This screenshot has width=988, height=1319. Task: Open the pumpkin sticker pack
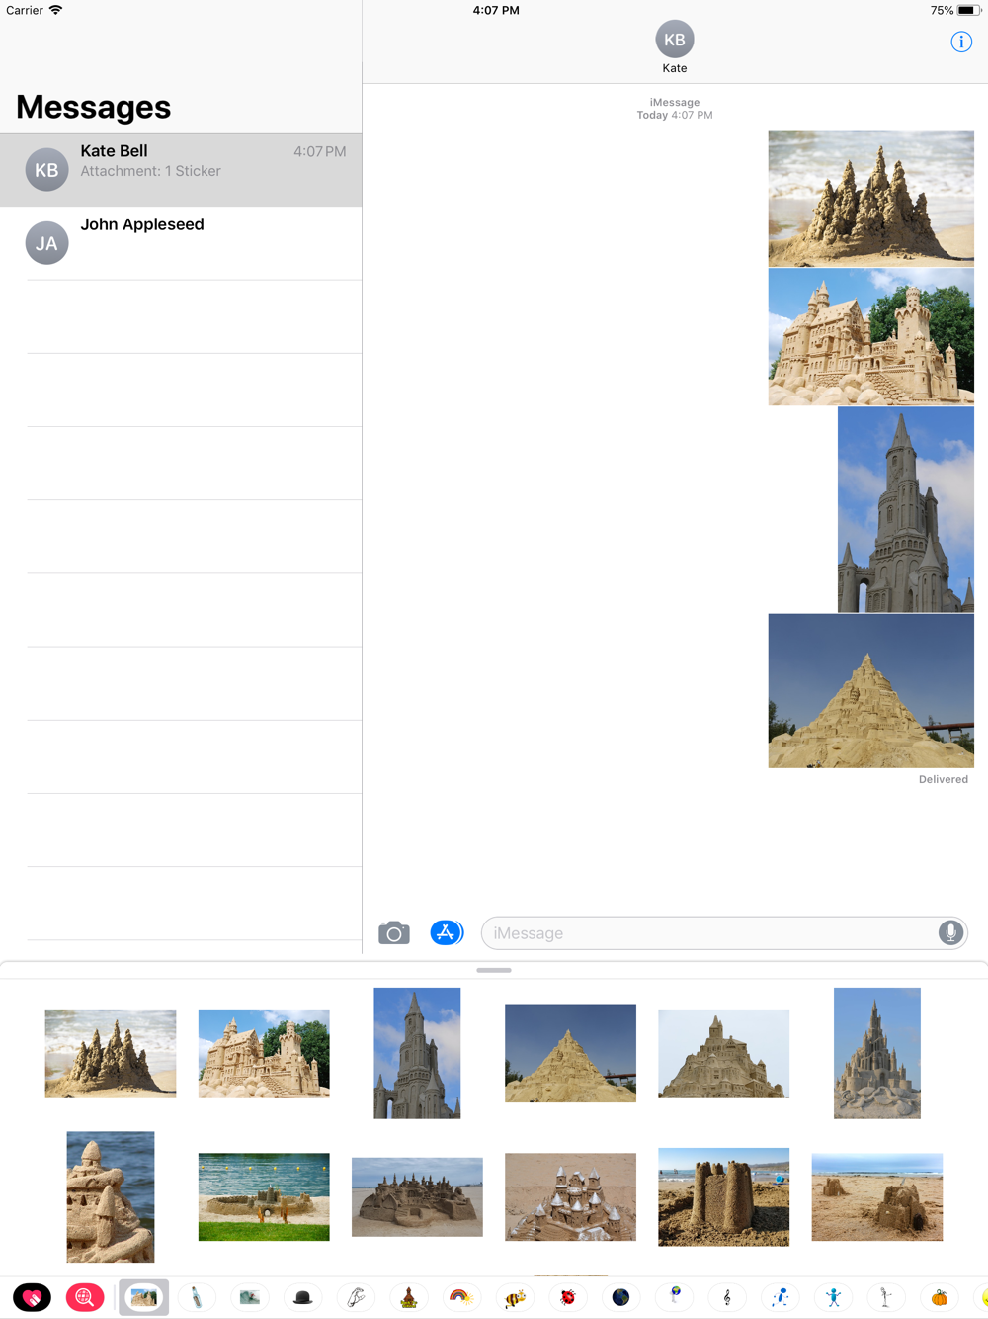click(x=940, y=1297)
